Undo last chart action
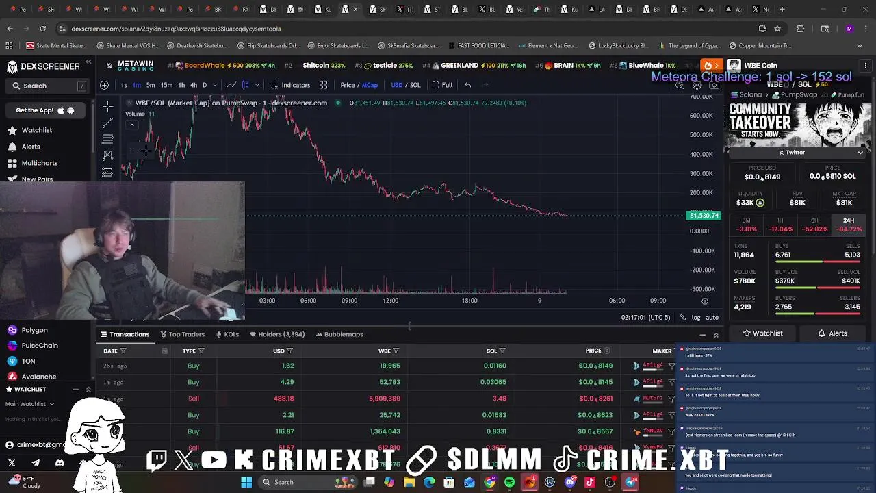 pos(467,85)
